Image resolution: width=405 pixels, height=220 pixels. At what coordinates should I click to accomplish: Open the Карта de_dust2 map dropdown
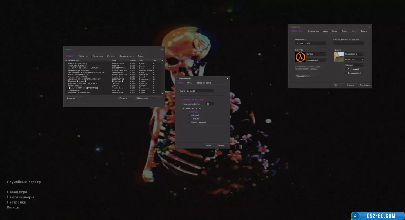pyautogui.click(x=200, y=91)
